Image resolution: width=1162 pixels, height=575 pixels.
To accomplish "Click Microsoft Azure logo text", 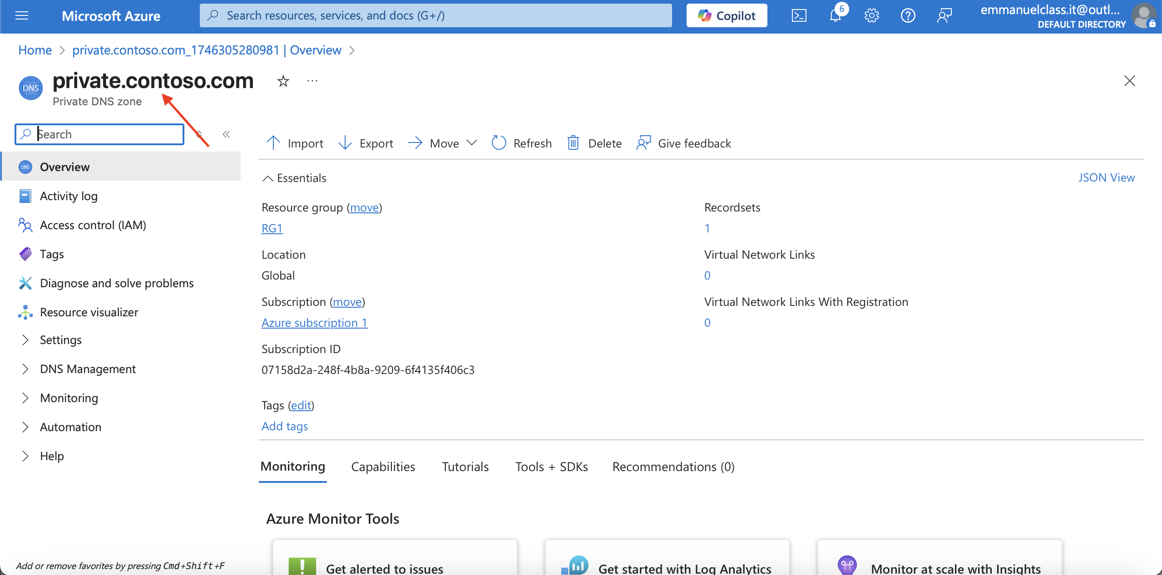I will tap(111, 16).
